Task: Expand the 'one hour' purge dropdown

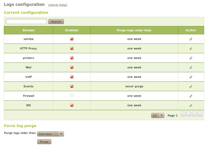Action: tap(51, 134)
